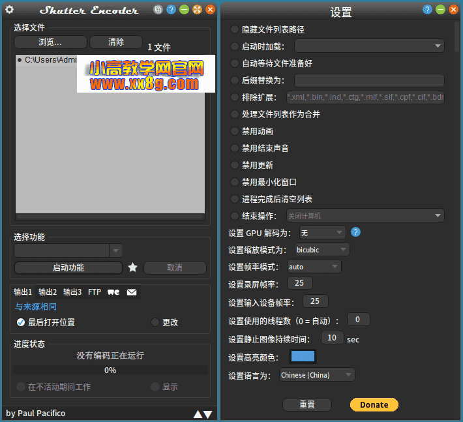This screenshot has height=422, width=463.
Task: Click the 取消 cancel button
Action: coord(175,267)
